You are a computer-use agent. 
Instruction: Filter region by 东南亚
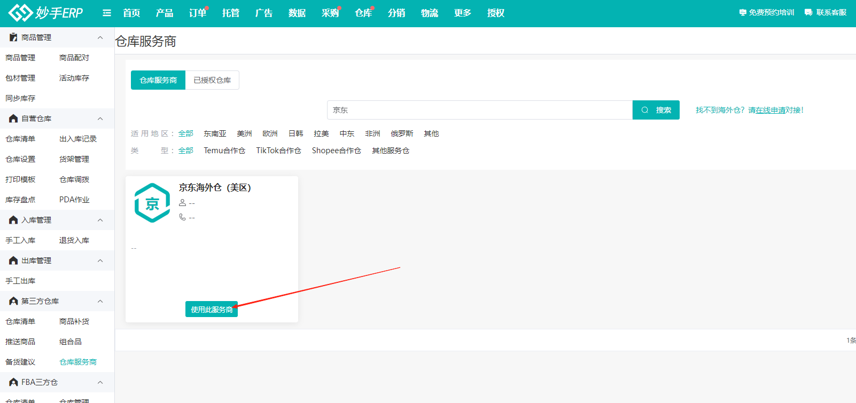point(215,133)
